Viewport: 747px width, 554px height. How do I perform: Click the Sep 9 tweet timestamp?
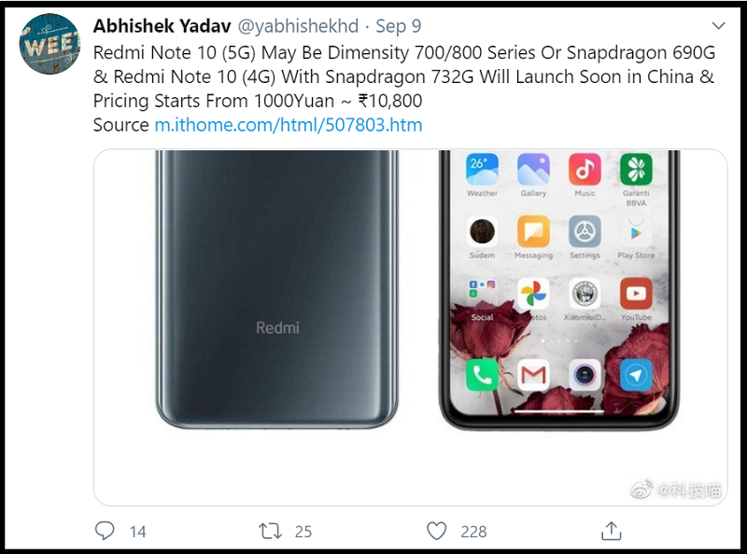pyautogui.click(x=399, y=26)
